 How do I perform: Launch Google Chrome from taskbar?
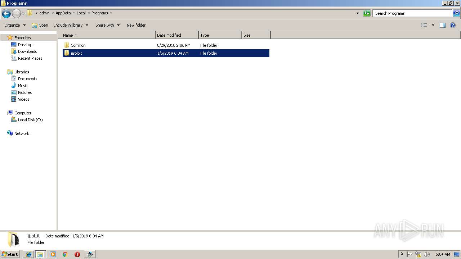pyautogui.click(x=65, y=254)
